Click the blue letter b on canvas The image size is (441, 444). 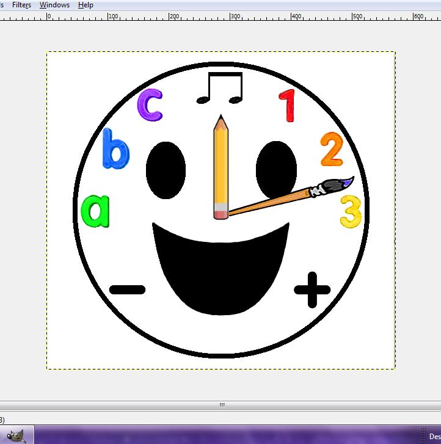(115, 148)
